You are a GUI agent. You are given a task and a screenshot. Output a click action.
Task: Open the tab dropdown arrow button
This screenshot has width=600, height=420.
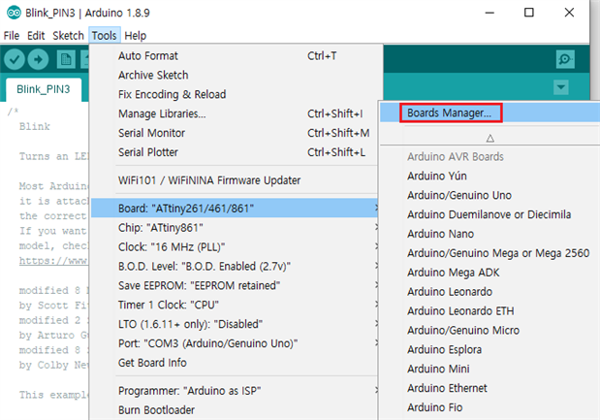561,87
